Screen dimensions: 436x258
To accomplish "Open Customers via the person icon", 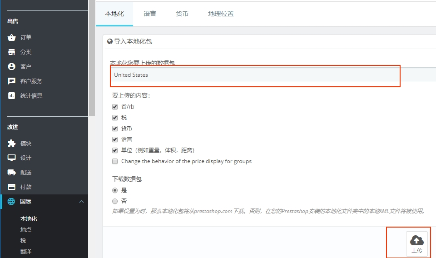I will click(x=12, y=67).
